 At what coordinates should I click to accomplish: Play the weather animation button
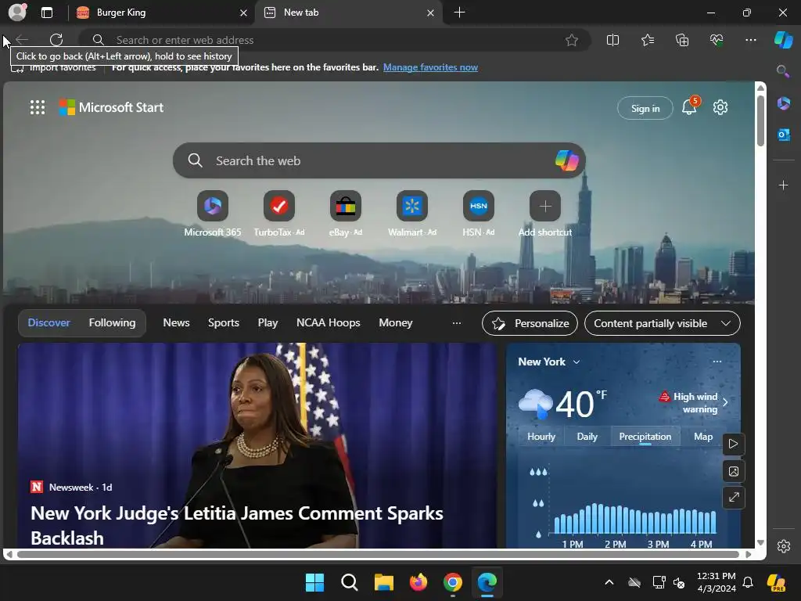point(733,444)
